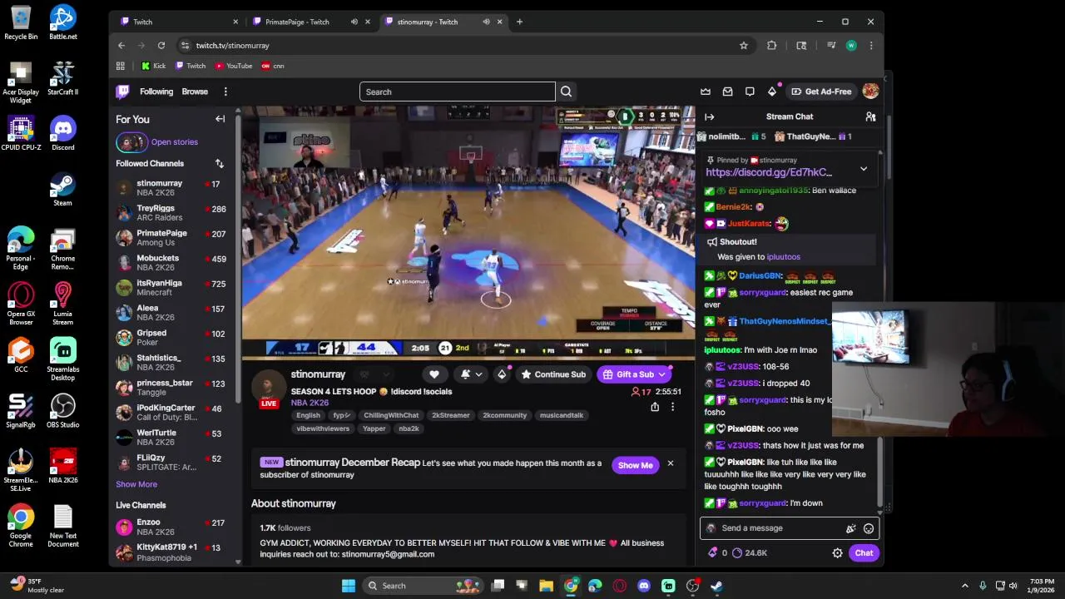The image size is (1065, 599).
Task: Click the Chrome address bar URL
Action: [233, 46]
